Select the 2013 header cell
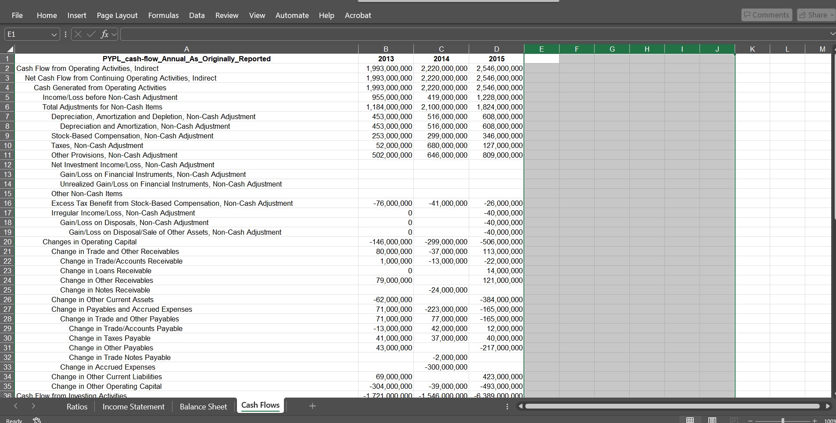Image resolution: width=836 pixels, height=423 pixels. point(386,59)
